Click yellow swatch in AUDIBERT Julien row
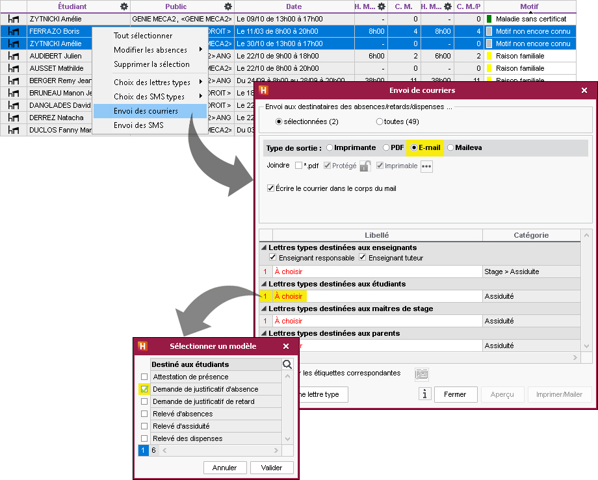598x480 pixels. 489,56
